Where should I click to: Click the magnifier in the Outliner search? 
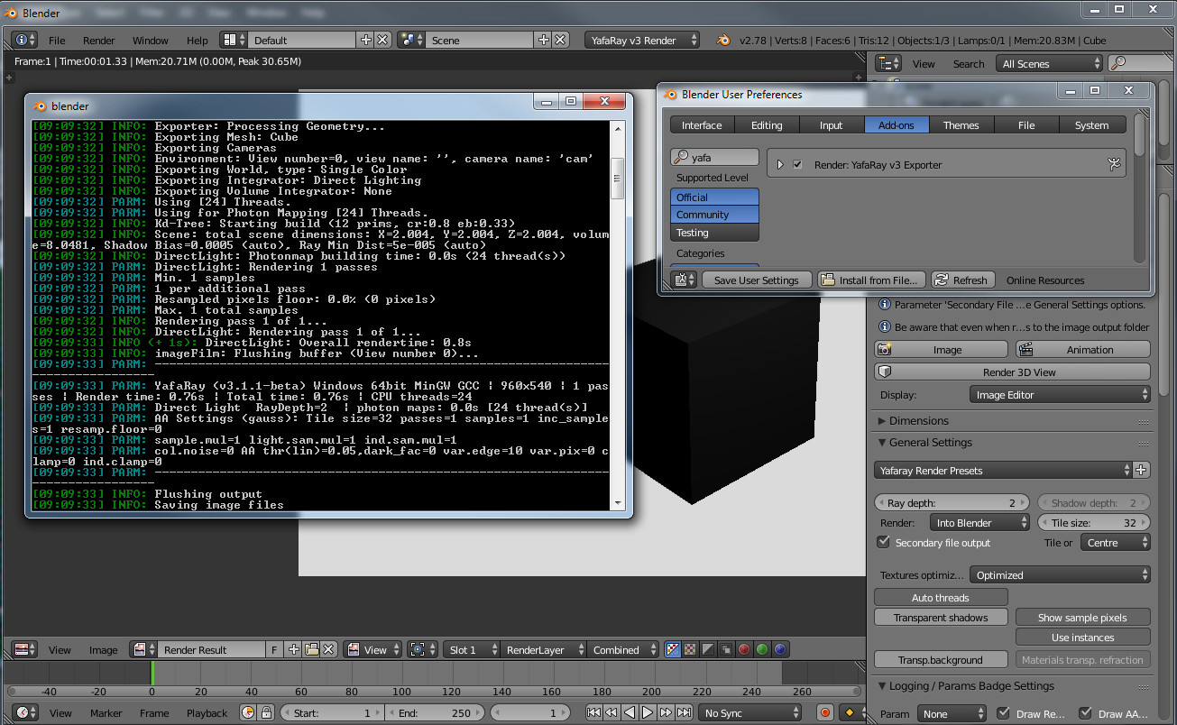[x=1118, y=63]
